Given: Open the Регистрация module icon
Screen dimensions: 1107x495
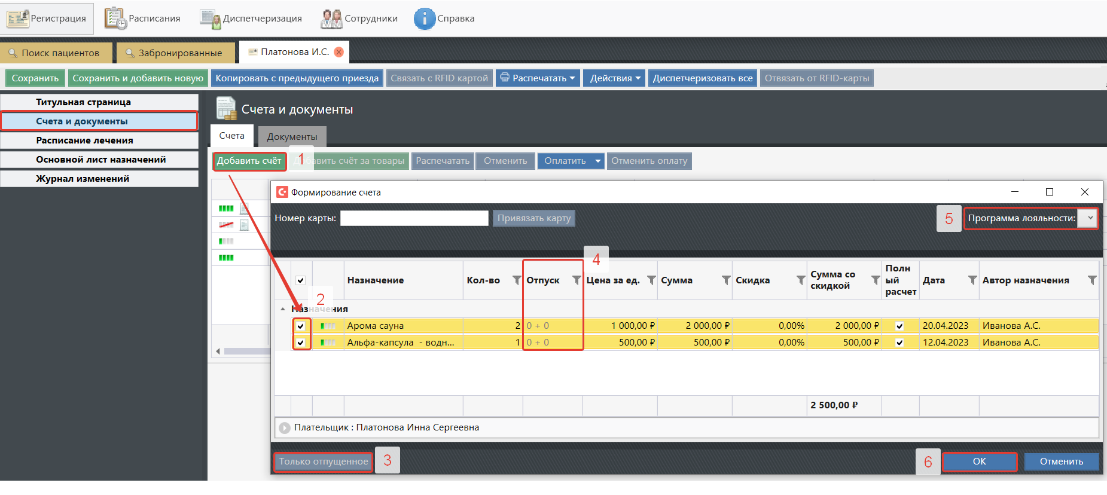Looking at the screenshot, I should [18, 19].
